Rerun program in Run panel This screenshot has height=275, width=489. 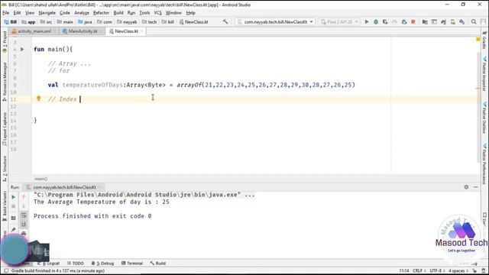pos(14,197)
